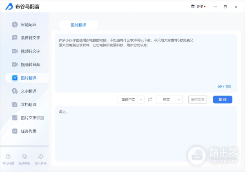Click the 智能配音 sidebar icon
The image size is (245, 172).
(15, 25)
